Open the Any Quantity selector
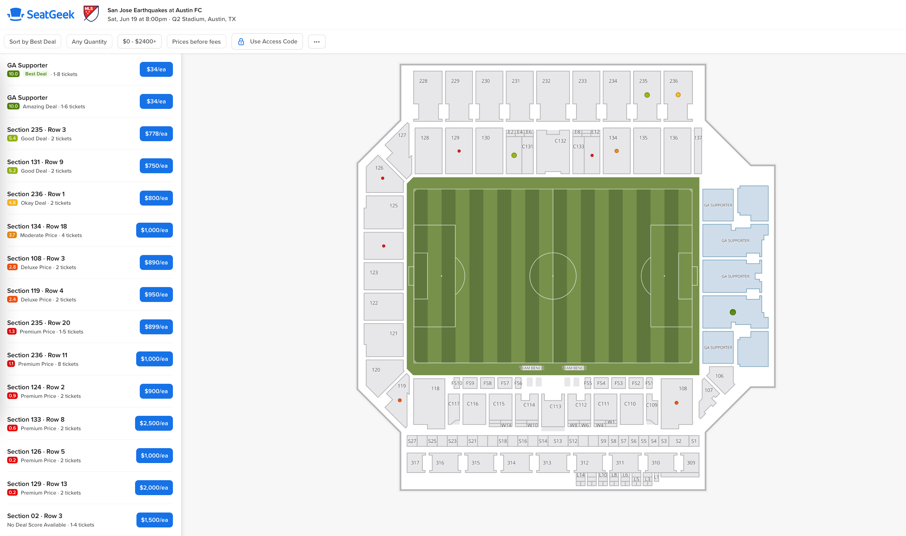 [x=89, y=41]
